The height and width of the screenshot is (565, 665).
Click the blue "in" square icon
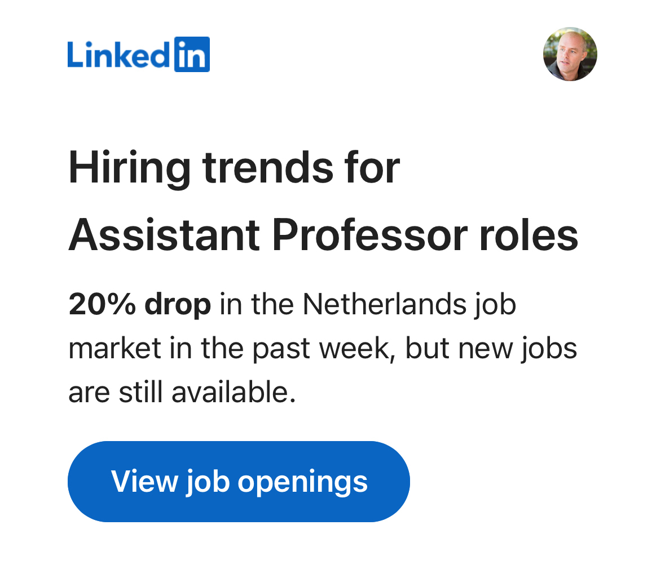click(x=192, y=55)
